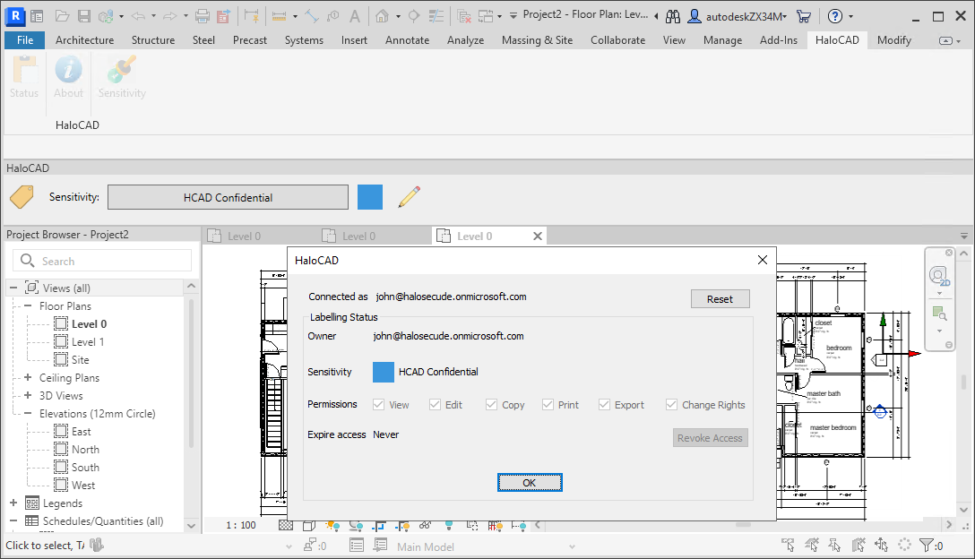Click the pencil edit sensitivity icon

tap(409, 197)
